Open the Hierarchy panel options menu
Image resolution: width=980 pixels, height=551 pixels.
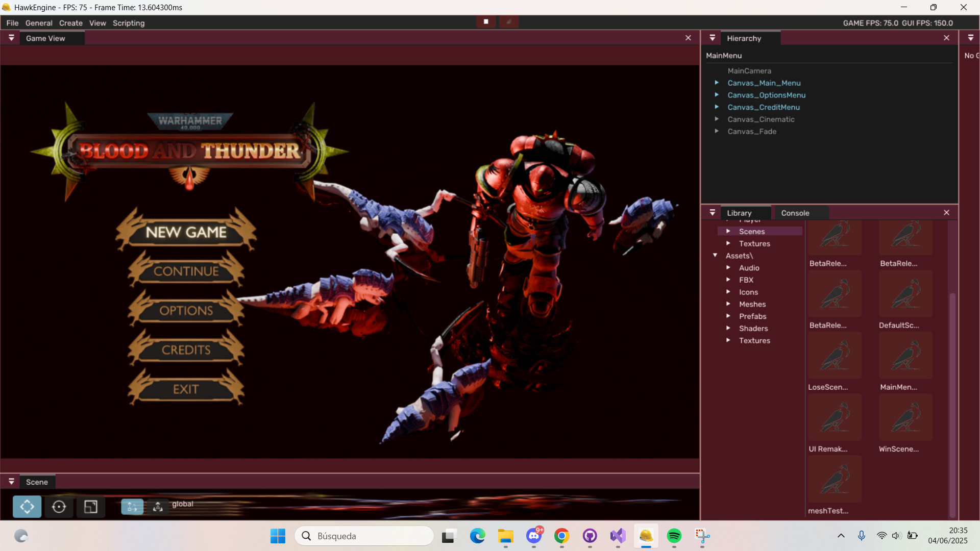tap(713, 38)
